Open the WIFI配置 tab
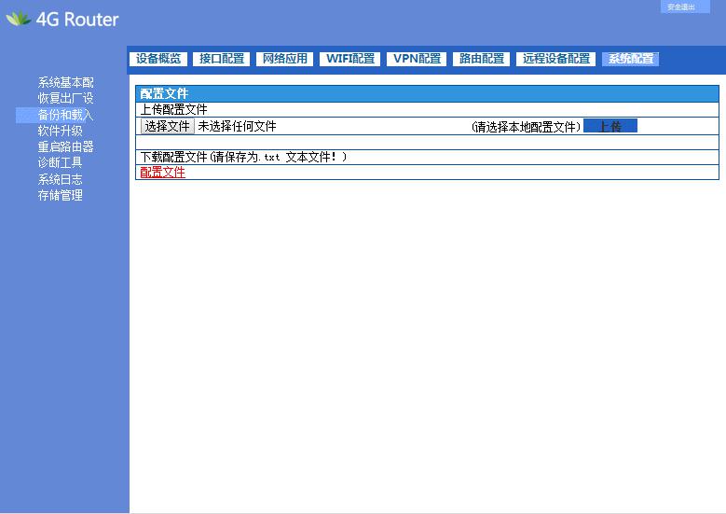726x514 pixels. click(350, 59)
